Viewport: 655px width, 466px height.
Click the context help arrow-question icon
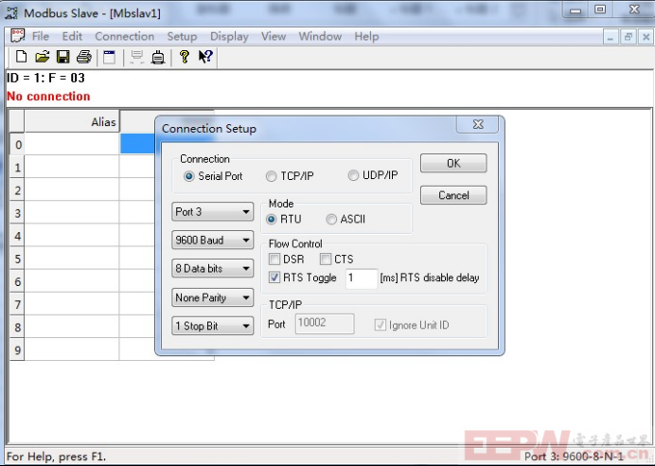205,57
